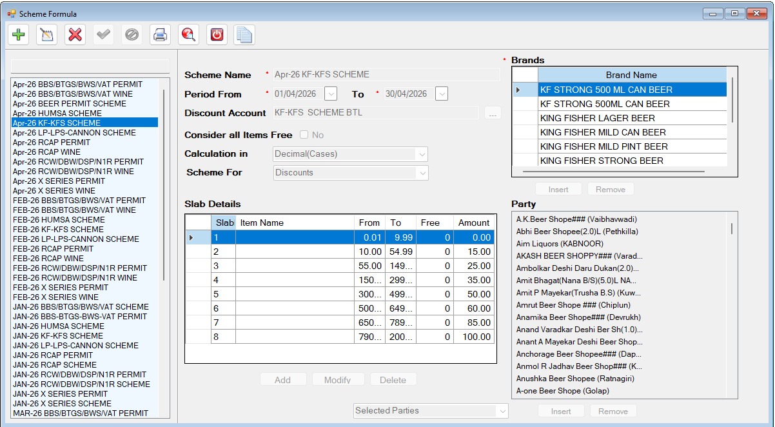Click the Brand Name column header
775x427 pixels.
click(x=632, y=75)
